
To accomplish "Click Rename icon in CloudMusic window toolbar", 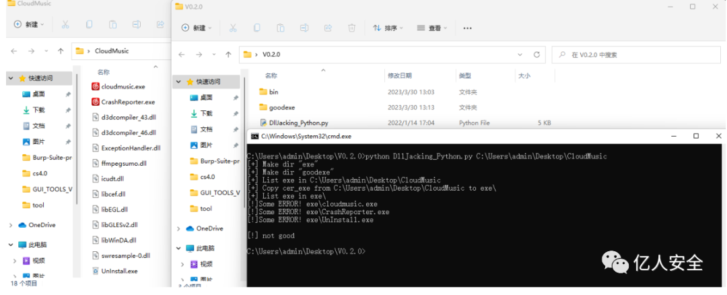I will pyautogui.click(x=136, y=24).
